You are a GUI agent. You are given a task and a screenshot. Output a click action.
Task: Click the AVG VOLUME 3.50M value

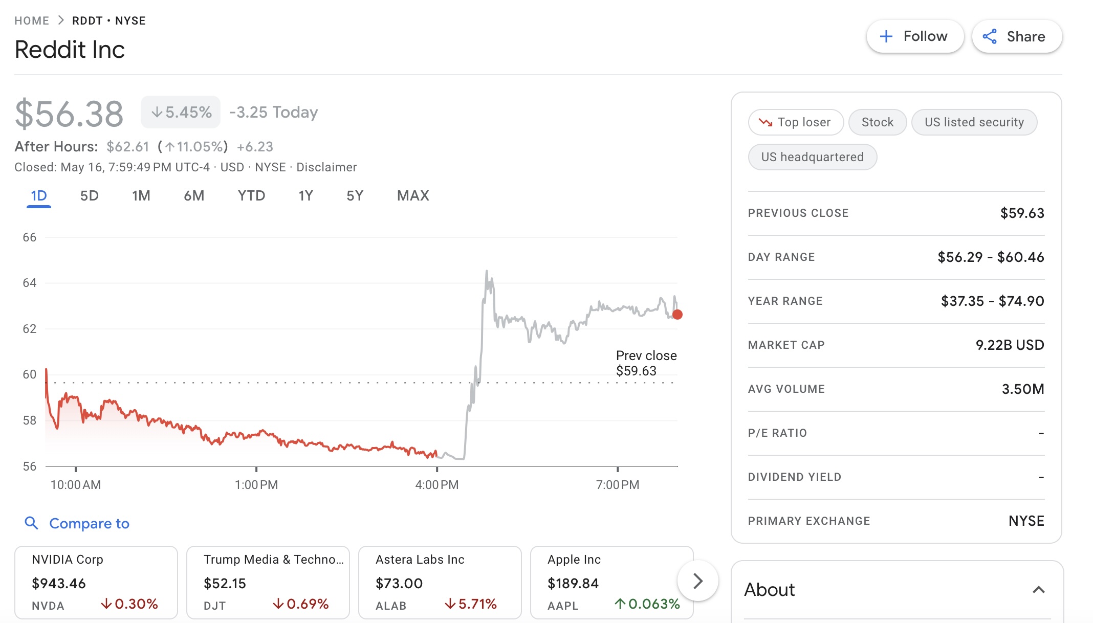click(1023, 389)
